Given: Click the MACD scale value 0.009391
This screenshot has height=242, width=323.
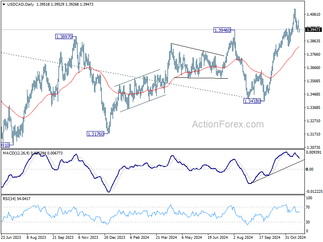Looking at the screenshot, I should [x=314, y=152].
